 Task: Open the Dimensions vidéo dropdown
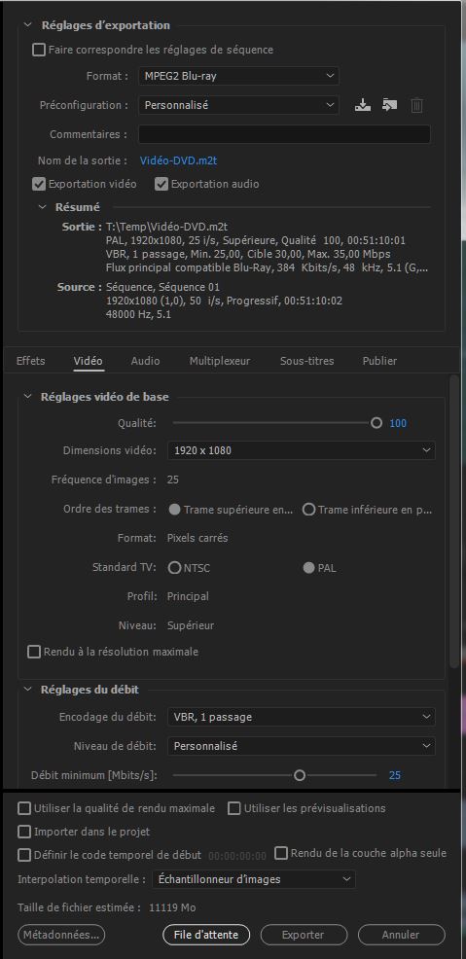click(301, 450)
